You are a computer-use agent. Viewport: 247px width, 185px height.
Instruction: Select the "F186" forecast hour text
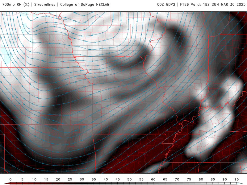[x=184, y=5]
